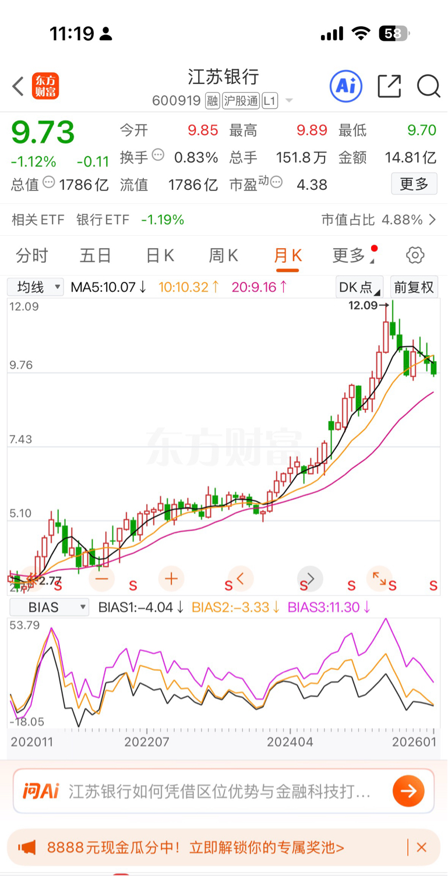Viewport: 448px width, 876px height.
Task: Open the DK点 dropdown
Action: tap(360, 287)
